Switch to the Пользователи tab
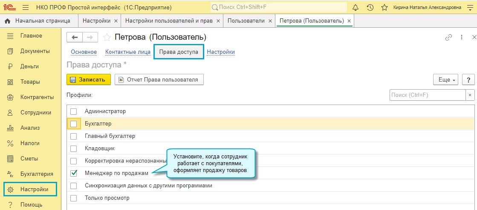Screen dimensions: 477x210 (246, 21)
